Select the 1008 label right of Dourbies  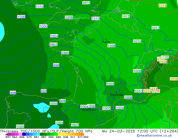128,97
